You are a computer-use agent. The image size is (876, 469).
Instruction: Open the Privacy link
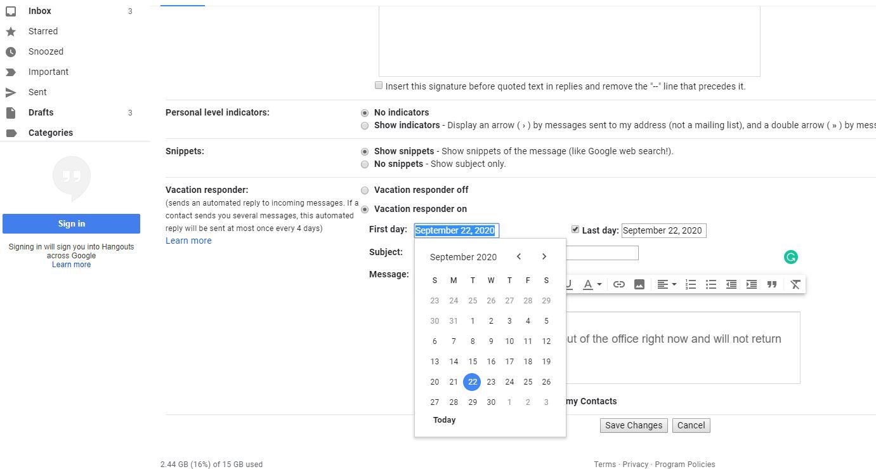pos(635,465)
